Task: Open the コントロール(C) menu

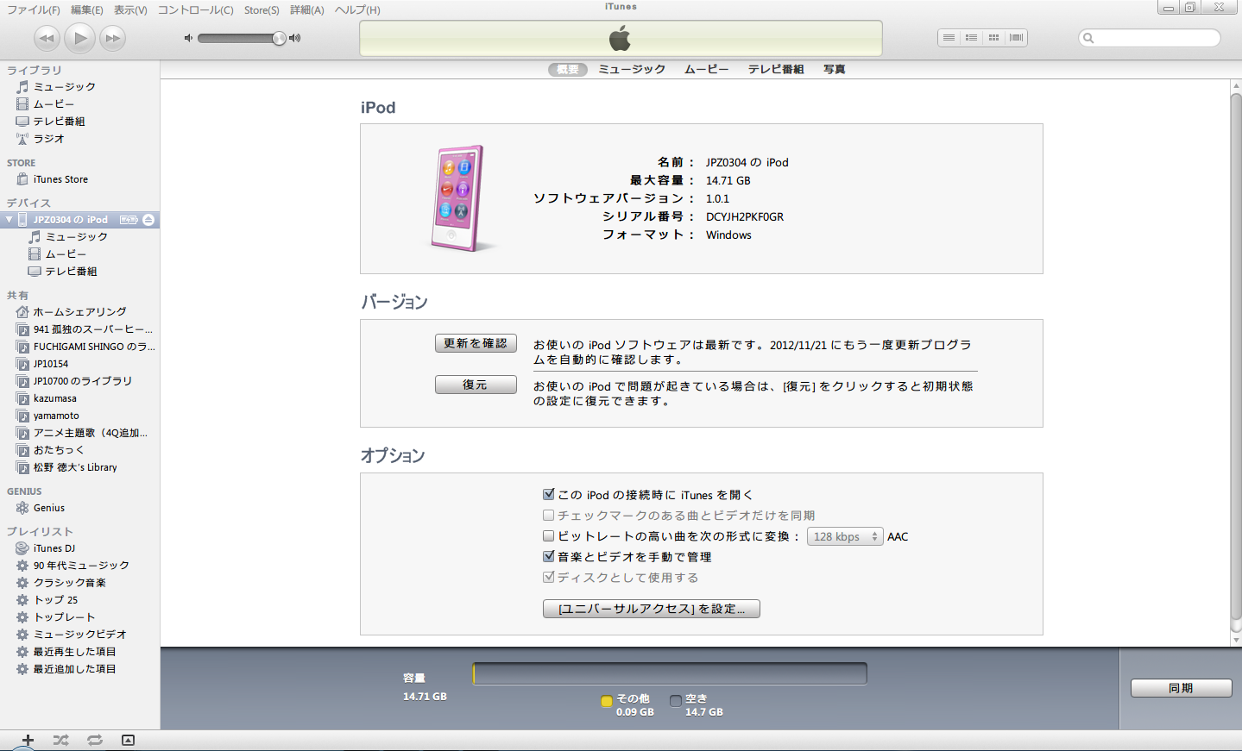Action: pos(196,10)
